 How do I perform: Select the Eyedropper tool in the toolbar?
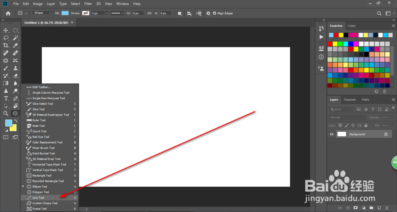15,45
